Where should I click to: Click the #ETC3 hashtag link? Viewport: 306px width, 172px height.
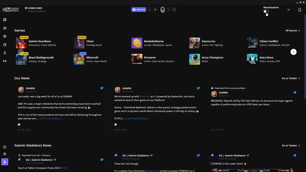(x=64, y=168)
